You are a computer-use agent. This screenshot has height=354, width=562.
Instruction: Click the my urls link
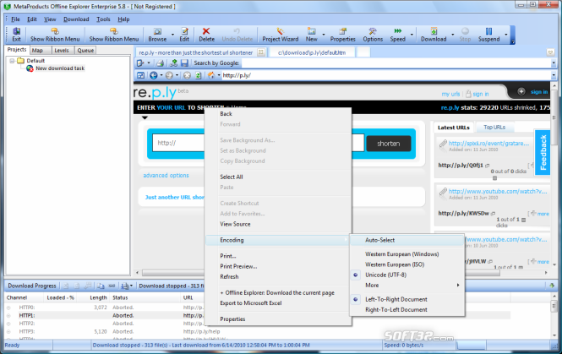[x=450, y=94]
